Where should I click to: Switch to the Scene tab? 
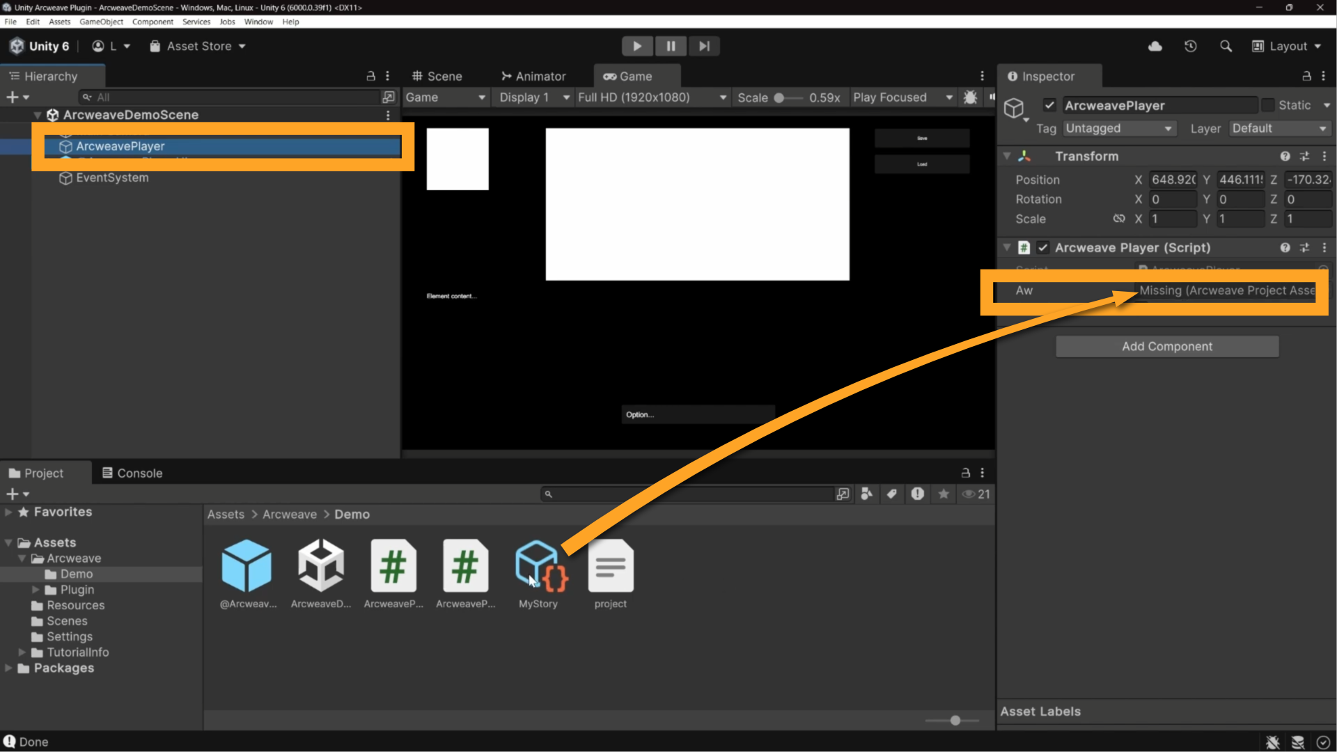point(437,76)
